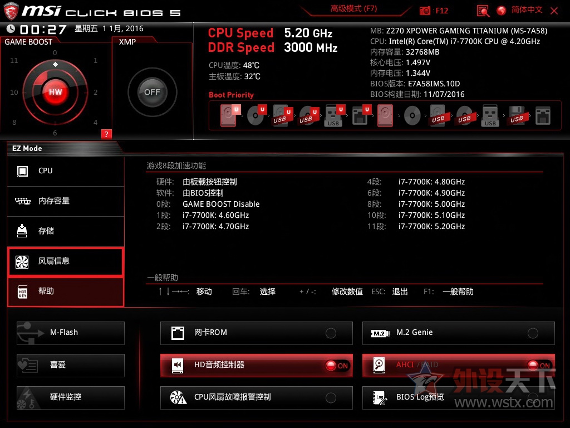Screen dimensions: 570x428
Task: Select the legacy USB key boot icon
Action: pos(490,116)
